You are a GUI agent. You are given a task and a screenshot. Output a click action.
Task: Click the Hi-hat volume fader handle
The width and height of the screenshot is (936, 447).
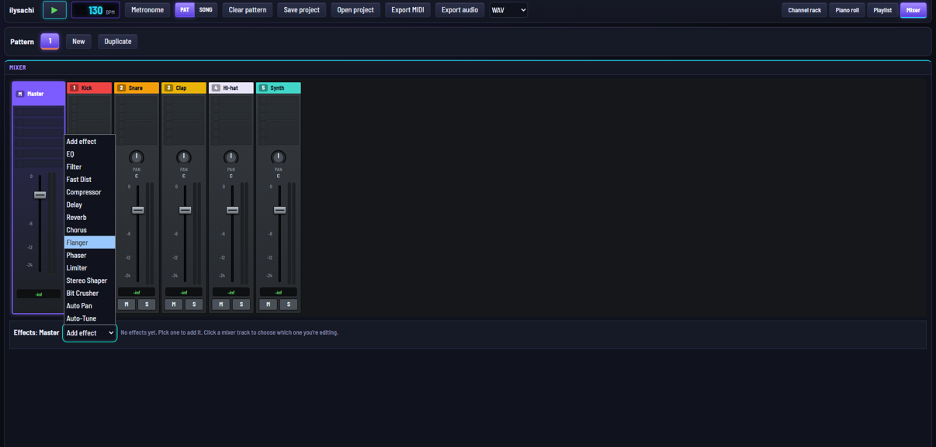pyautogui.click(x=232, y=210)
